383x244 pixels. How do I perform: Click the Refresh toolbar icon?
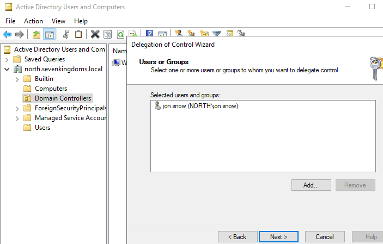tap(120, 34)
